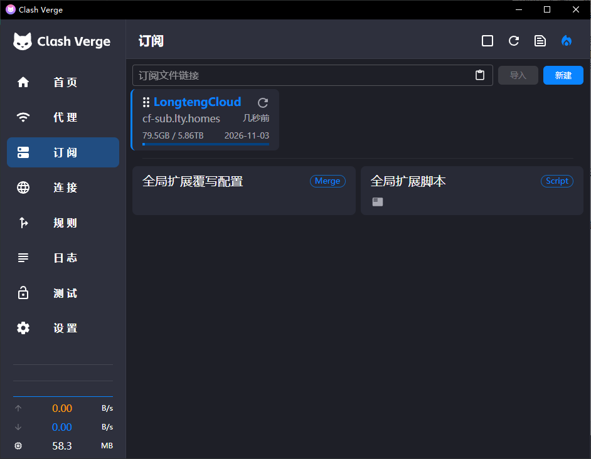
Task: Minimize the Clash Verge window
Action: coord(519,9)
